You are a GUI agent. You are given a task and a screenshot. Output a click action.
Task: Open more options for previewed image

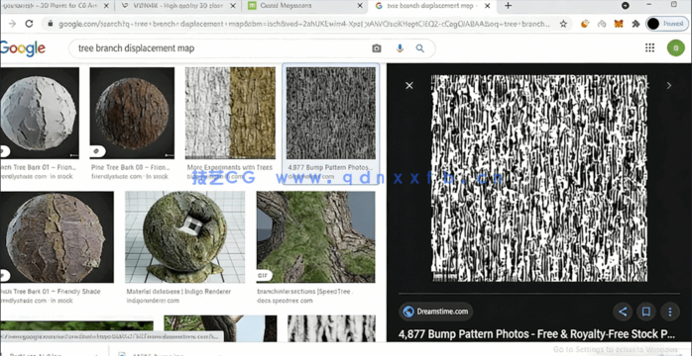[x=670, y=312]
